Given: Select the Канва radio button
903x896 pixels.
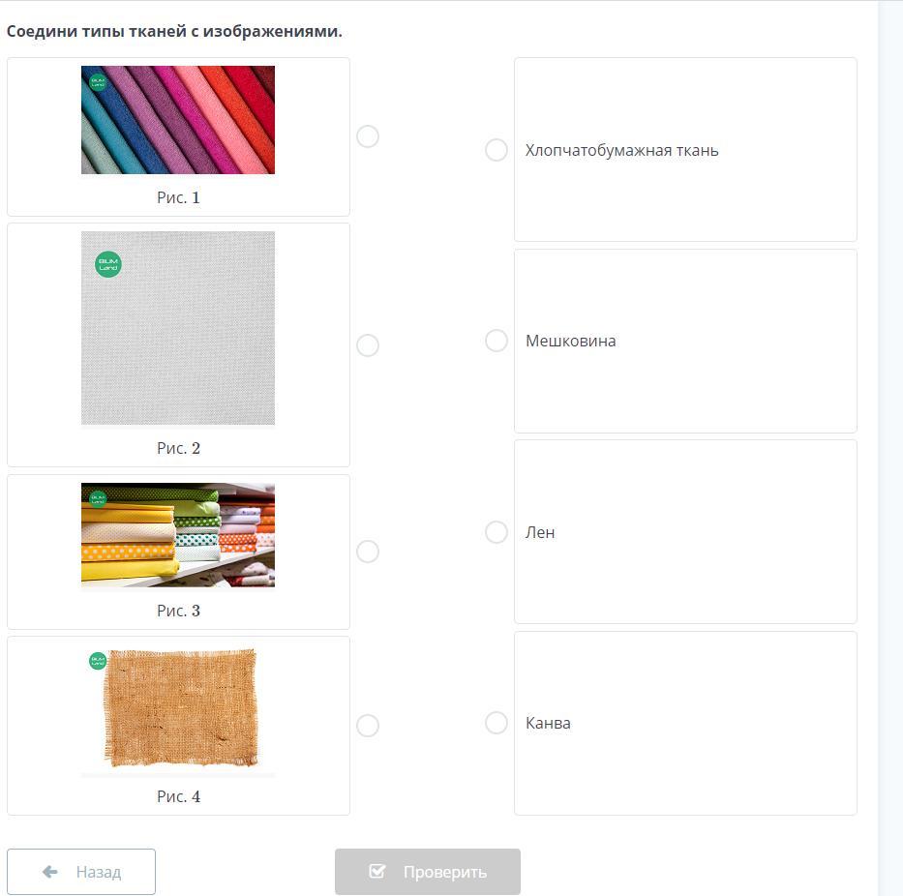Looking at the screenshot, I should pyautogui.click(x=497, y=723).
